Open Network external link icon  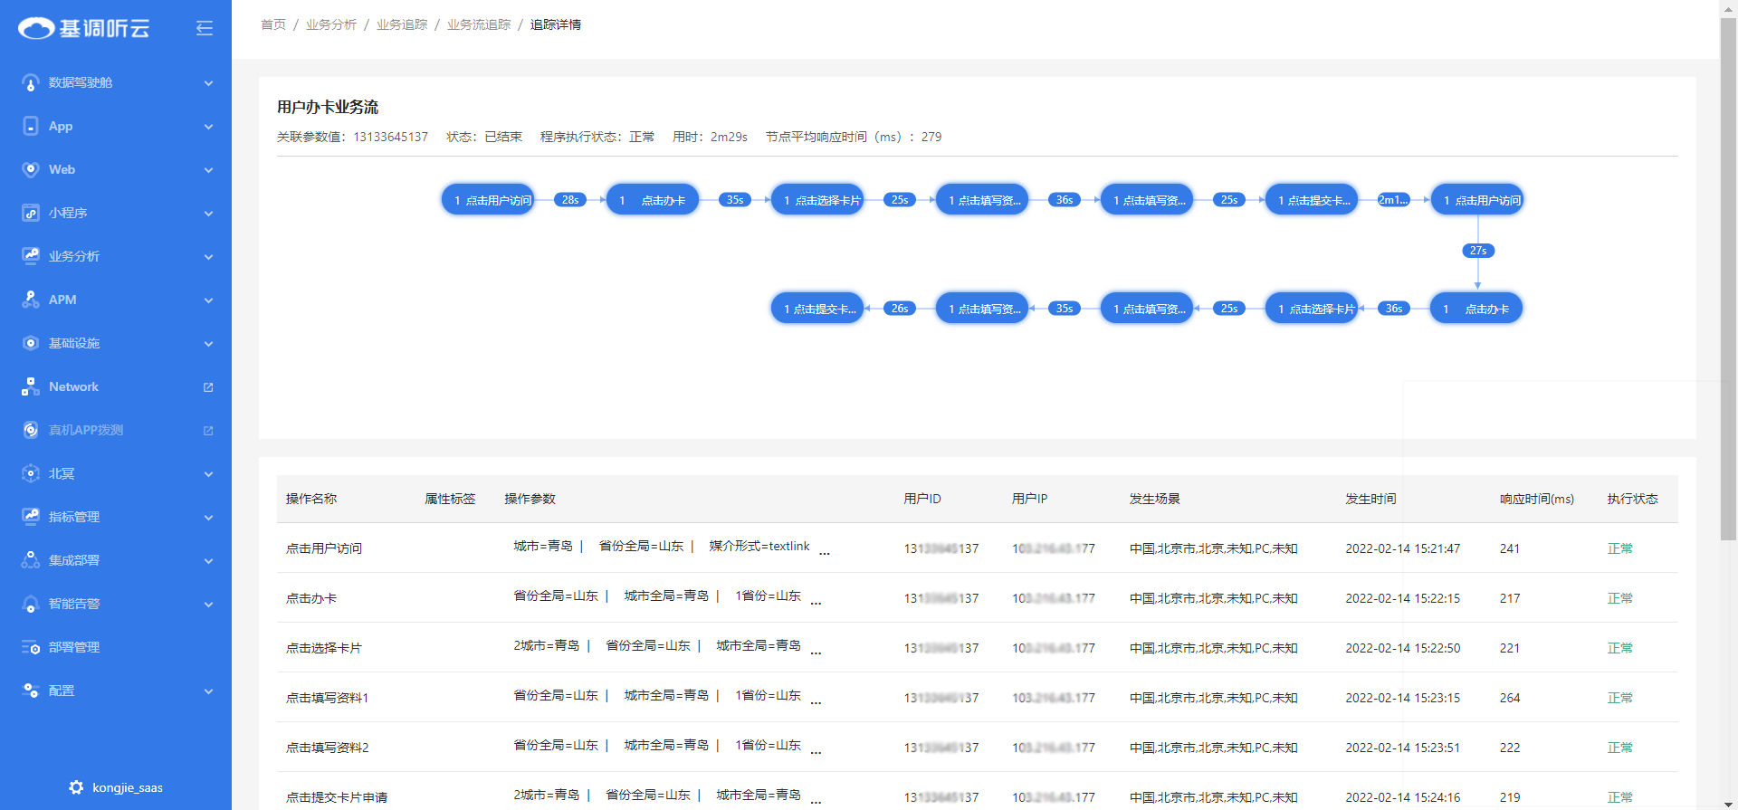pyautogui.click(x=208, y=387)
